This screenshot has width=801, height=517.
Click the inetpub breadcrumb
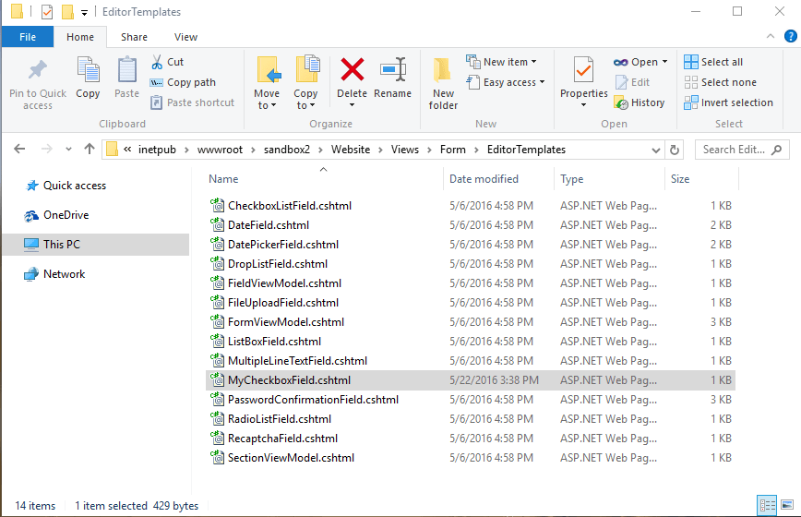click(x=157, y=150)
